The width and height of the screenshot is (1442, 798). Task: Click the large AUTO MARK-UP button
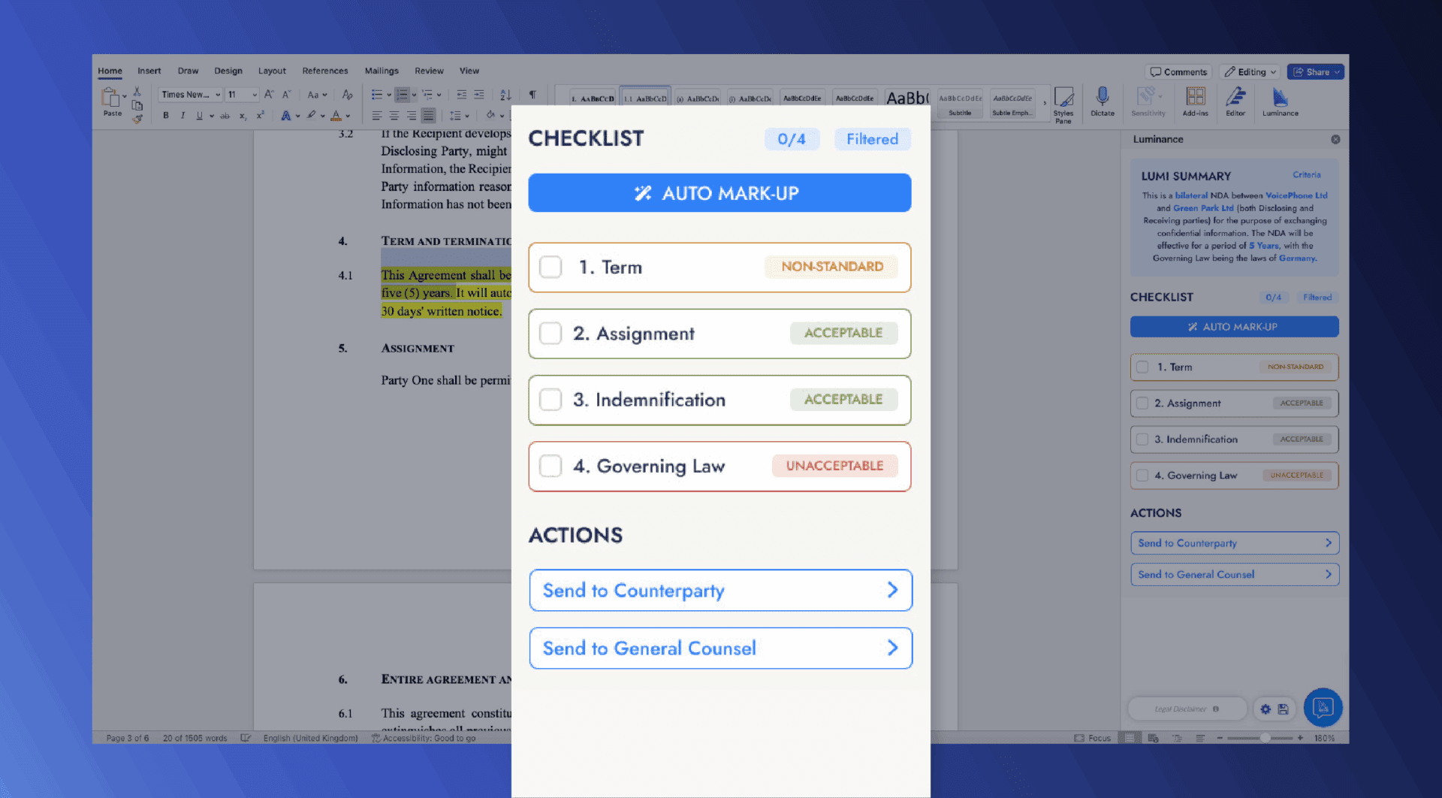[x=719, y=193]
